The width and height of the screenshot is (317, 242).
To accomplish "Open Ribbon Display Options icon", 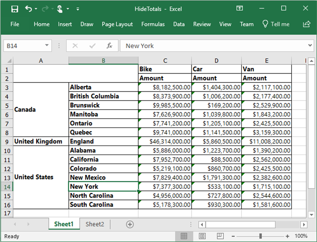I will (240, 9).
